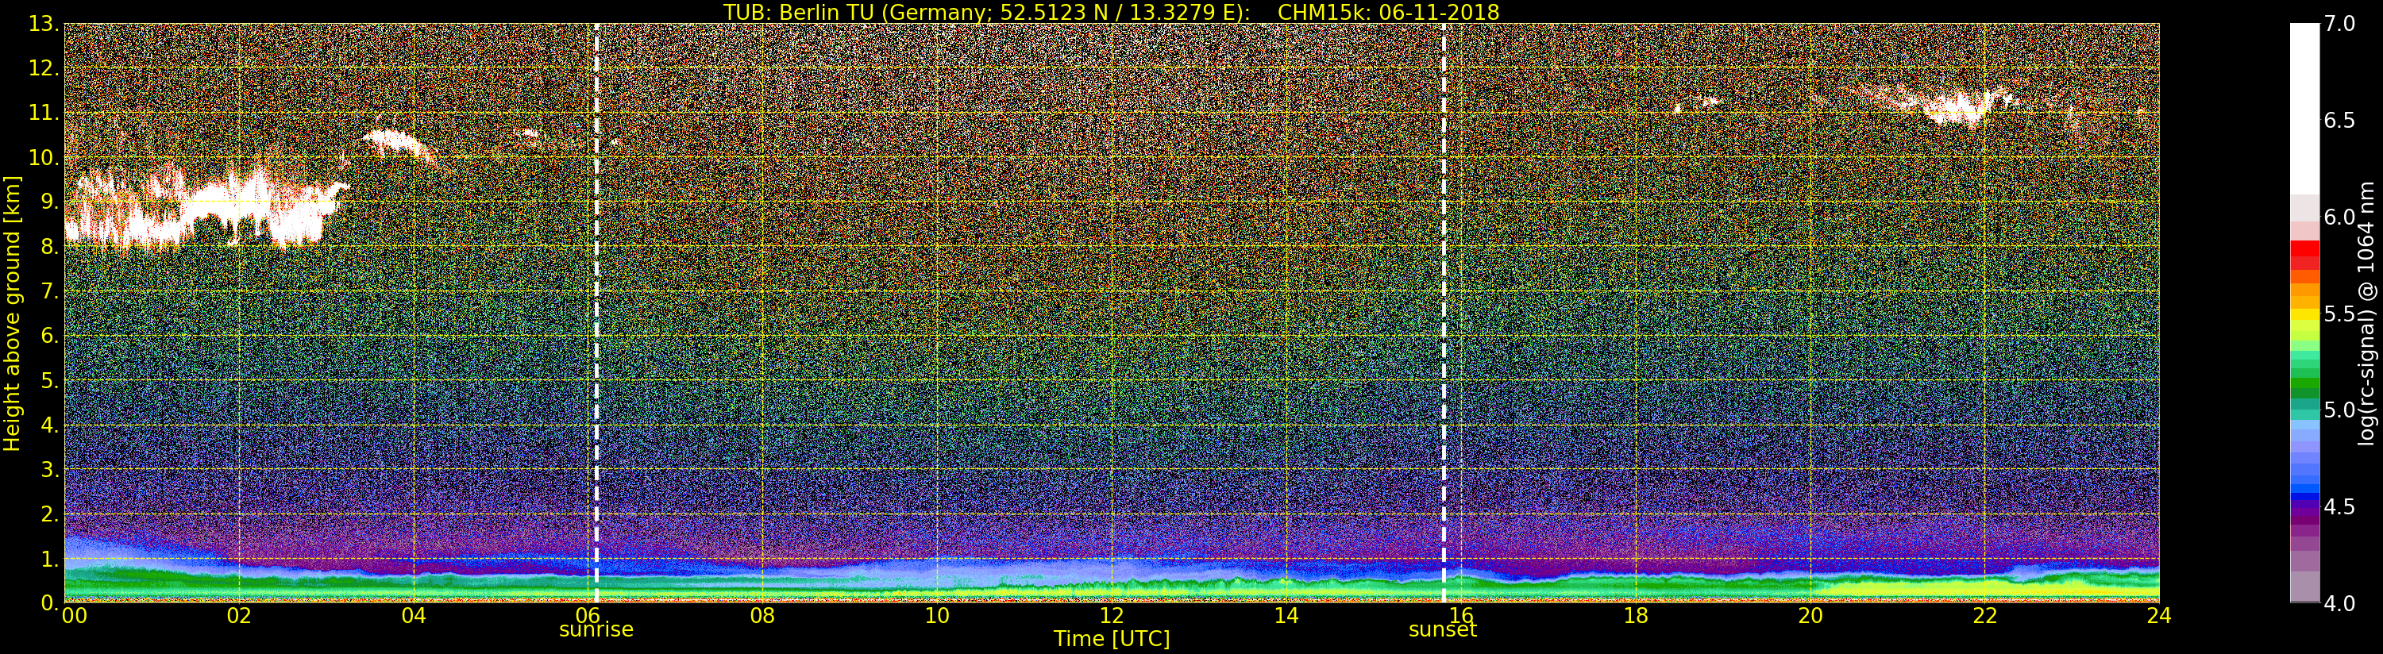
Task: Click the "4.5" colorbar tick label
Action: pos(2339,507)
